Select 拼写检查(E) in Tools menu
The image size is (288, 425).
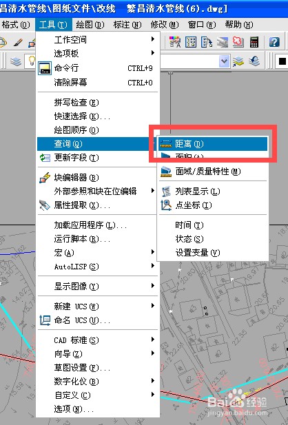tap(98, 103)
